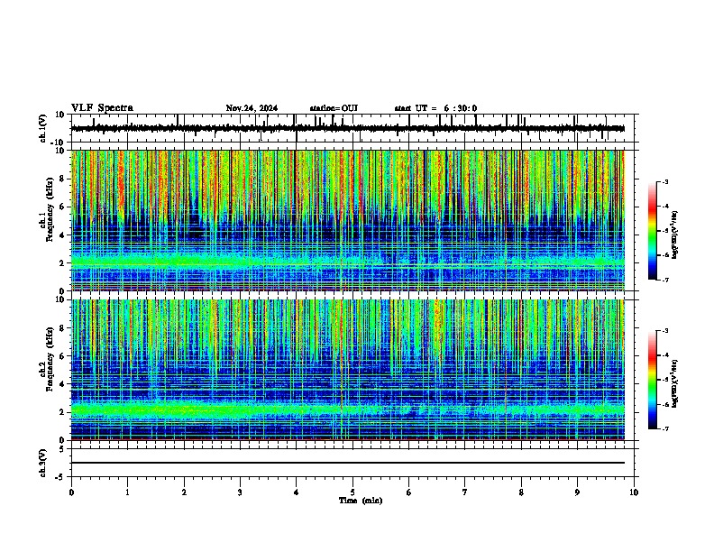Click the "VLF Spectra" title text
This screenshot has height=552, width=714.
pos(102,108)
